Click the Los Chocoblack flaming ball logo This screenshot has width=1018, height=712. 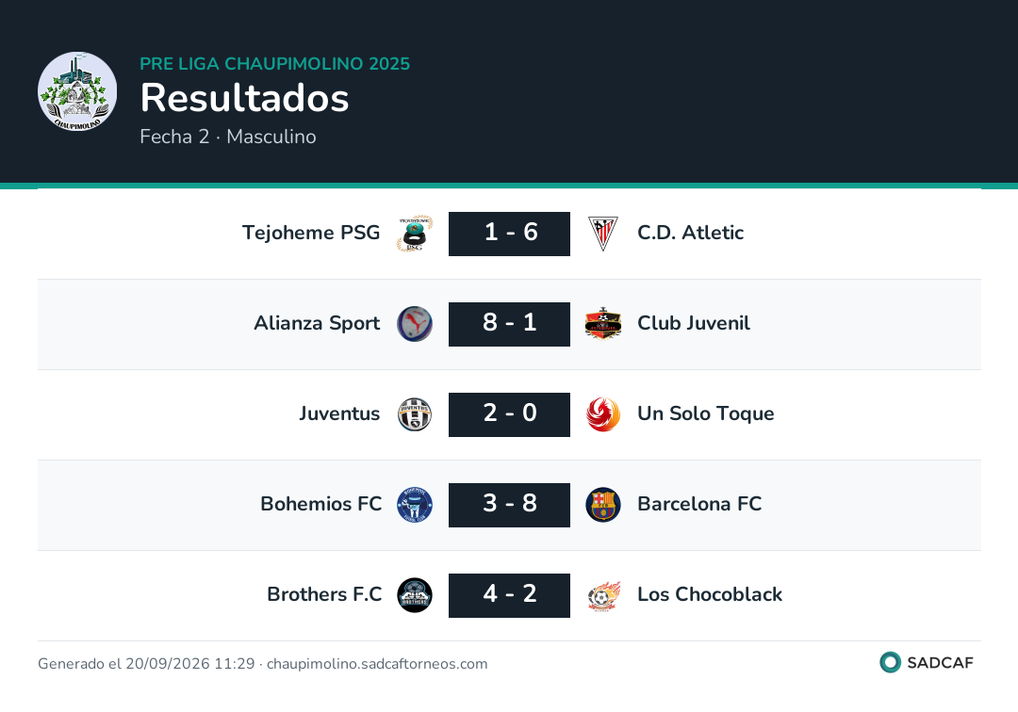click(603, 595)
